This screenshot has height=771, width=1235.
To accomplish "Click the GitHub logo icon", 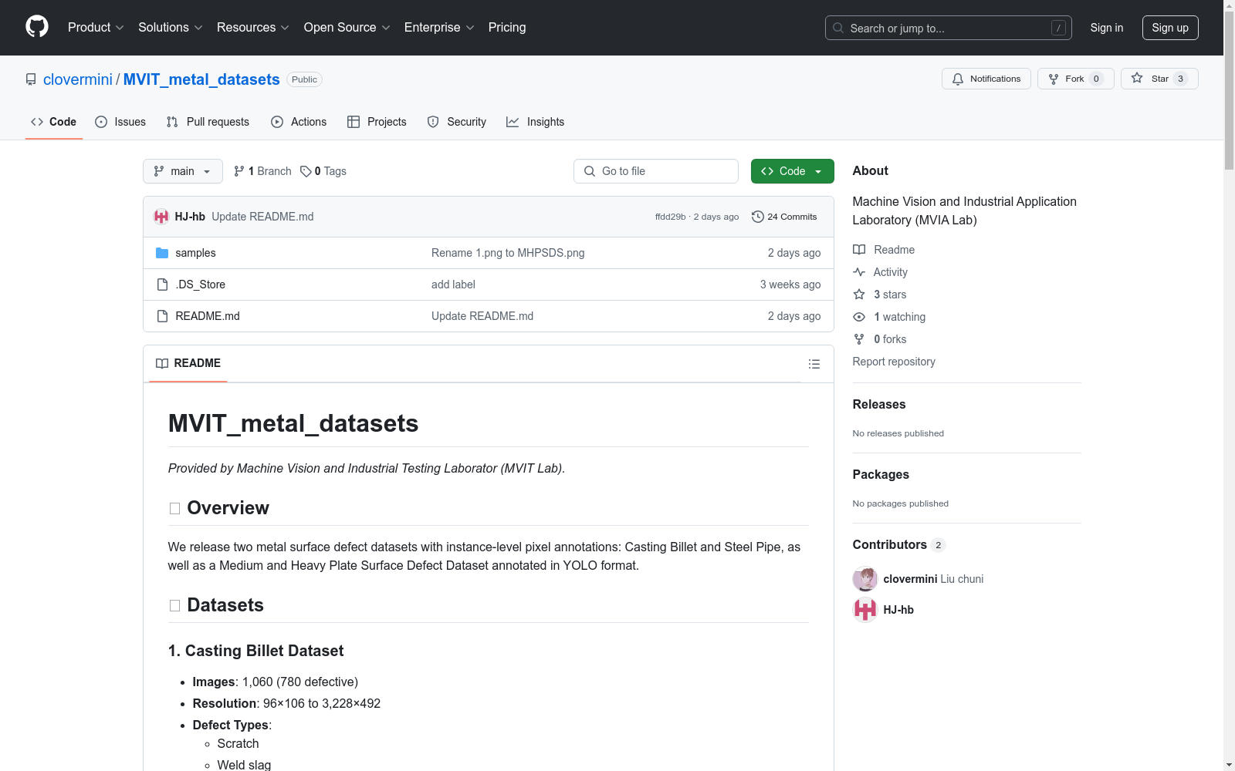I will [x=37, y=27].
